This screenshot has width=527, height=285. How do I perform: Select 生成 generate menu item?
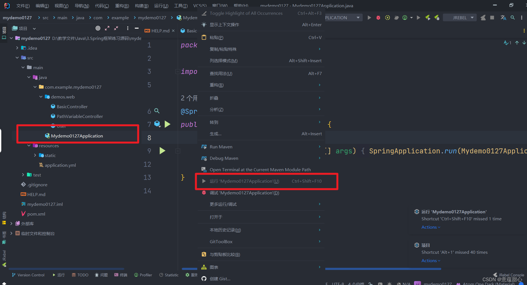261,134
